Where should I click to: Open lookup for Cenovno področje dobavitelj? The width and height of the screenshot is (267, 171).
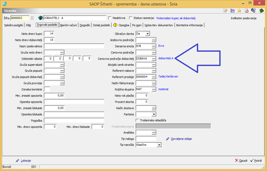[x=154, y=58]
